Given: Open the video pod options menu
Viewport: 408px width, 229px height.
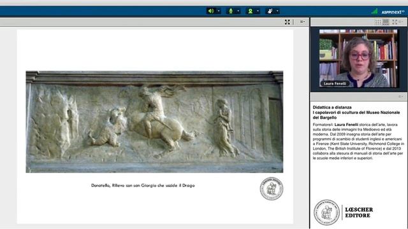Looking at the screenshot, I should (x=402, y=22).
